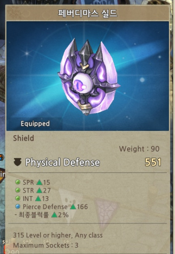Click the Physical Defense shield icon

[17, 162]
